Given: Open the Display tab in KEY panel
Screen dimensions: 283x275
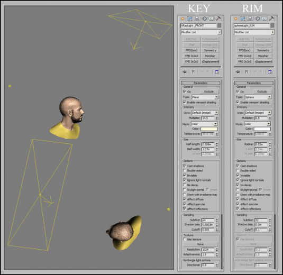Looking at the screenshot, I should pyautogui.click(x=211, y=19).
